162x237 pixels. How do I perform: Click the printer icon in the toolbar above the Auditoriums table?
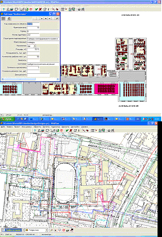(x=79, y=9)
